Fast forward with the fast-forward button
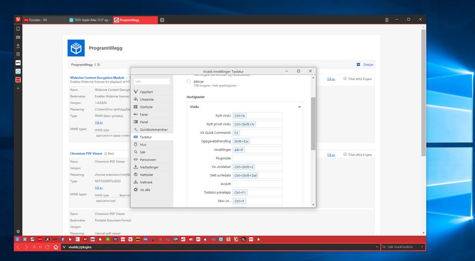The width and height of the screenshot is (475, 261). pyautogui.click(x=40, y=247)
